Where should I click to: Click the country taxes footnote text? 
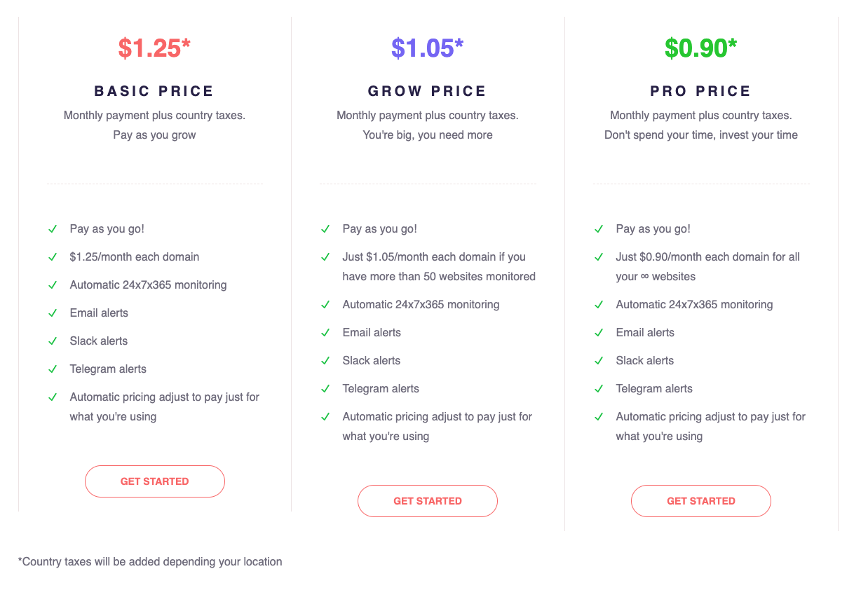(x=150, y=561)
